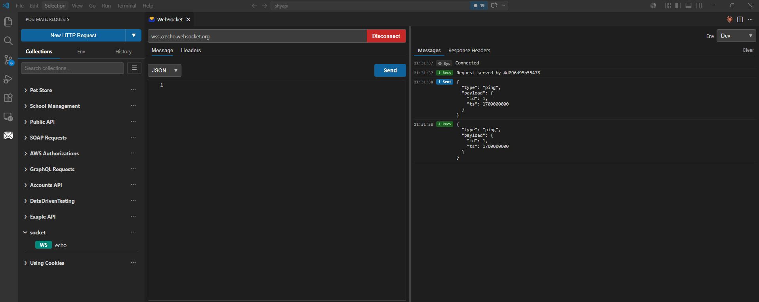Collapse the socket collection
The width and height of the screenshot is (759, 302).
click(x=25, y=232)
